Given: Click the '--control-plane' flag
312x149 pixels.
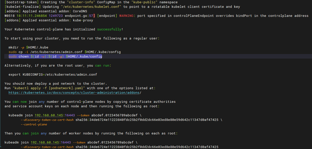Looking at the screenshot, I should pyautogui.click(x=34, y=124).
